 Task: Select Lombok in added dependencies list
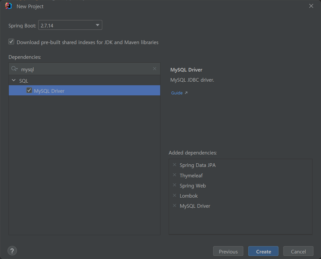(x=189, y=196)
